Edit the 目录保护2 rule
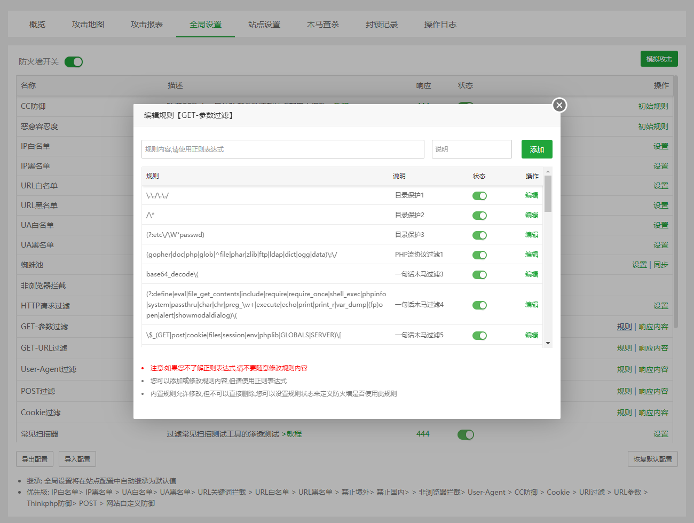 coord(531,215)
